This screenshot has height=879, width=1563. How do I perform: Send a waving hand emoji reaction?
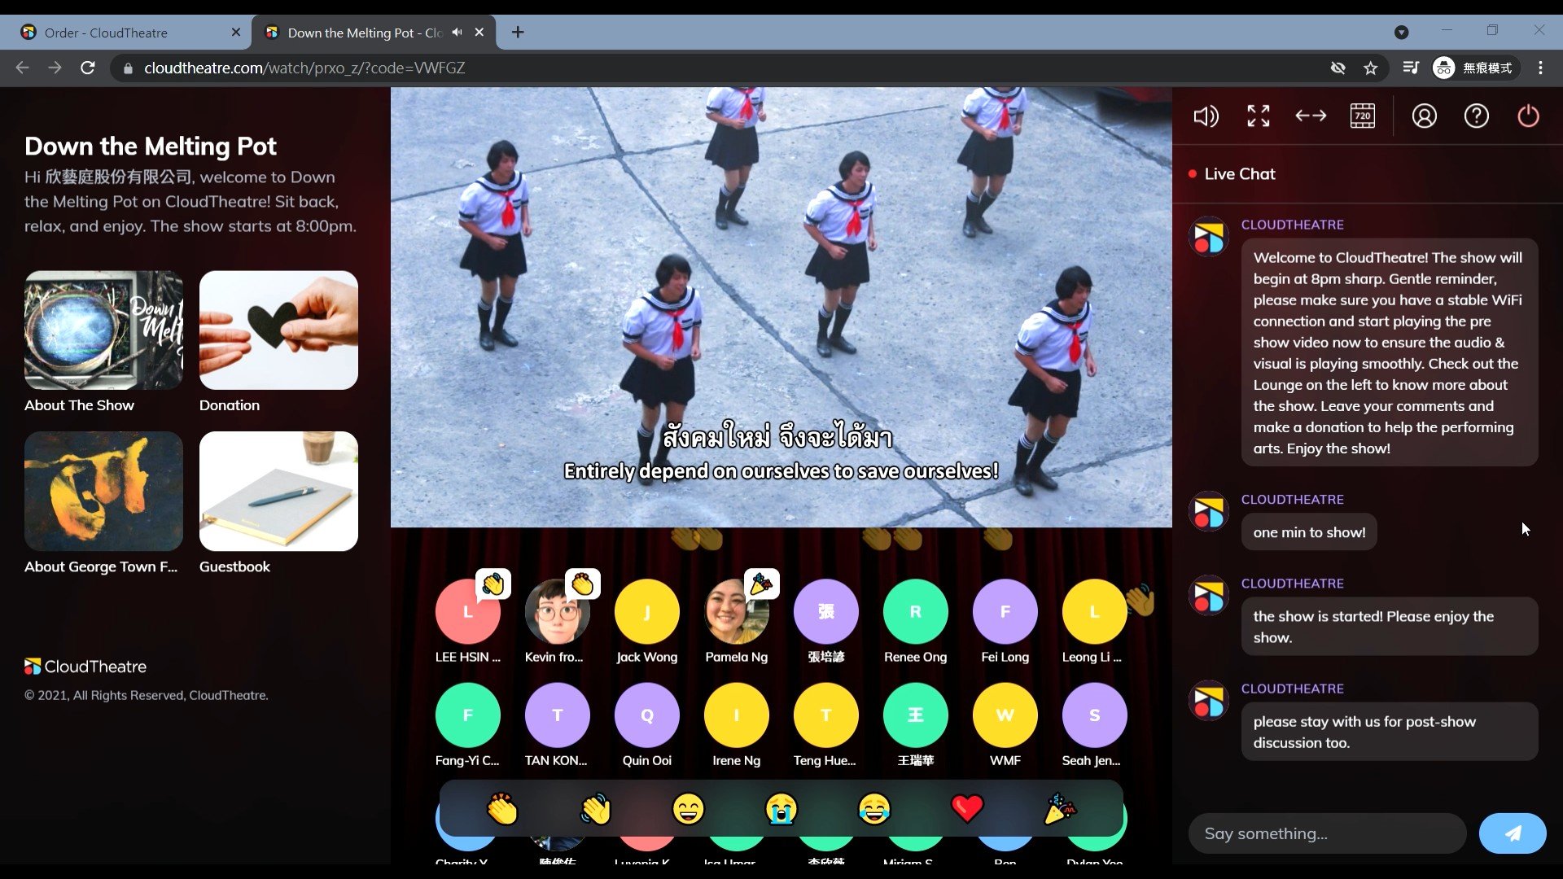pyautogui.click(x=595, y=809)
